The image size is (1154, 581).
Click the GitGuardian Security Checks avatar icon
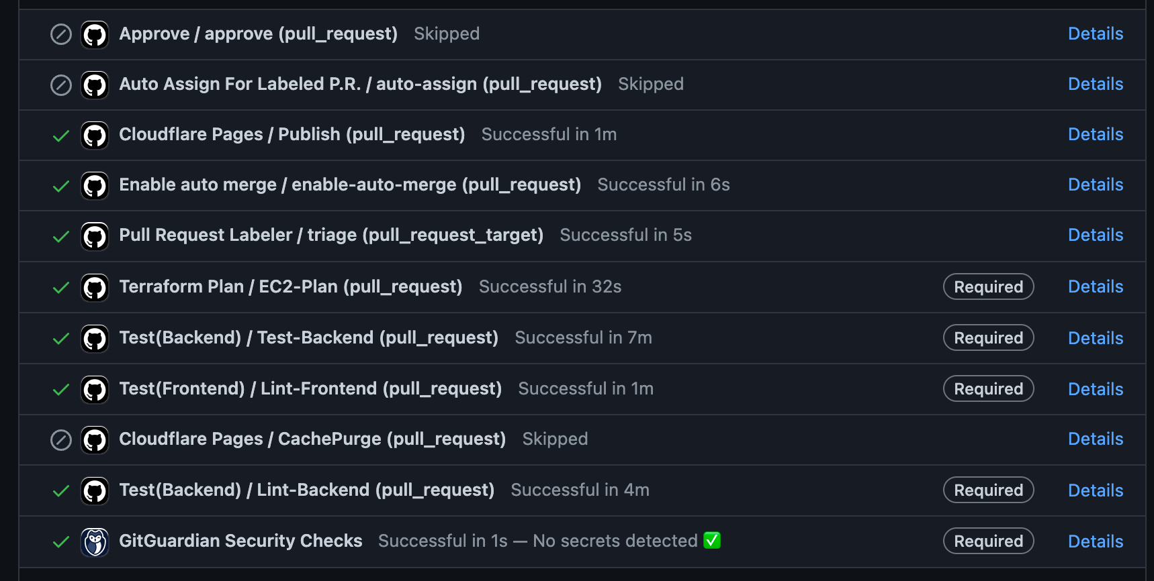pyautogui.click(x=95, y=541)
